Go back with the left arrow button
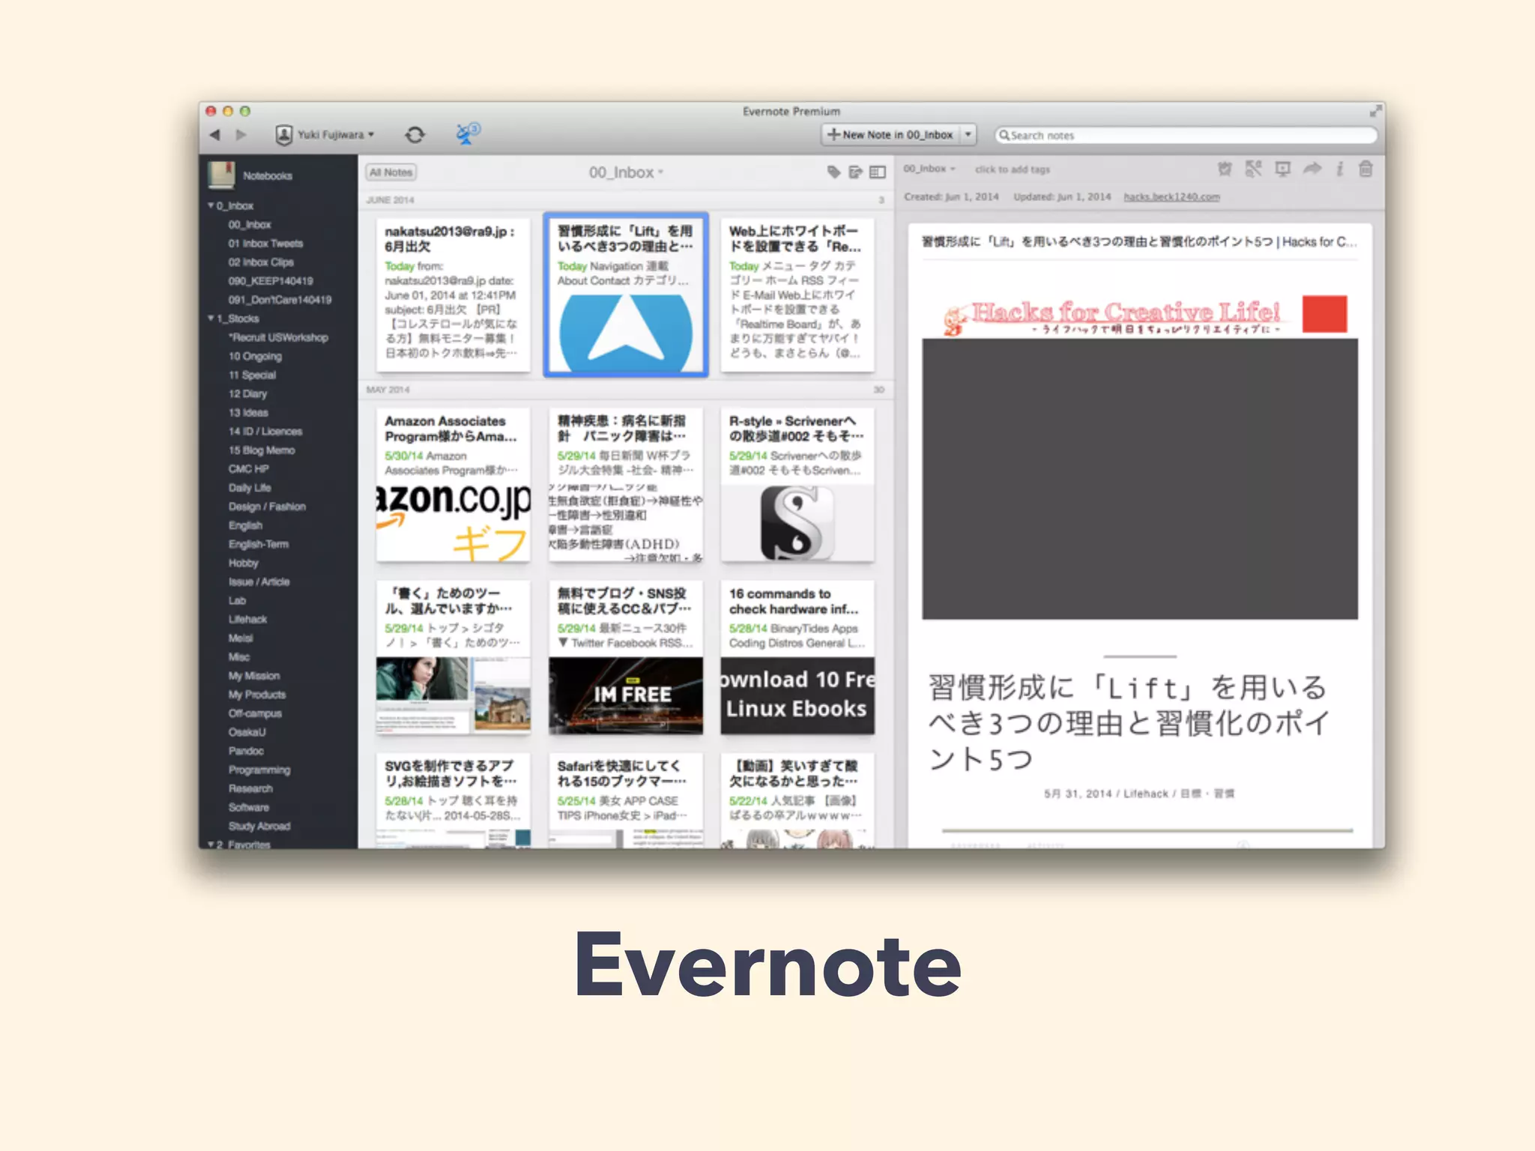This screenshot has height=1151, width=1535. 215,135
